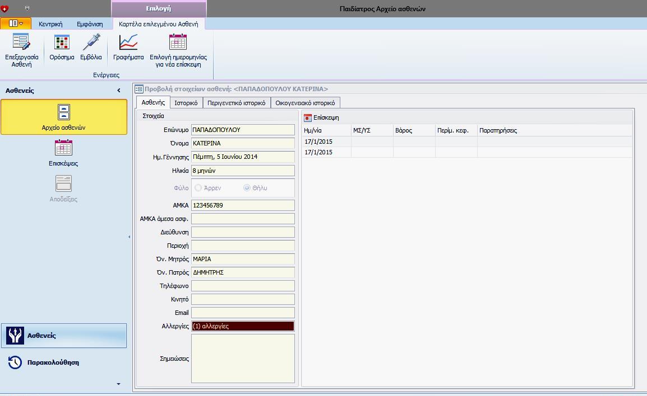Viewport: 647px width, 396px height.
Task: Select the Άρρεν radio button
Action: [198, 188]
